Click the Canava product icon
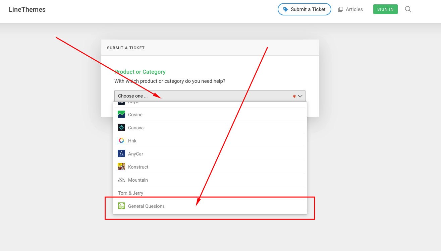 (x=121, y=128)
